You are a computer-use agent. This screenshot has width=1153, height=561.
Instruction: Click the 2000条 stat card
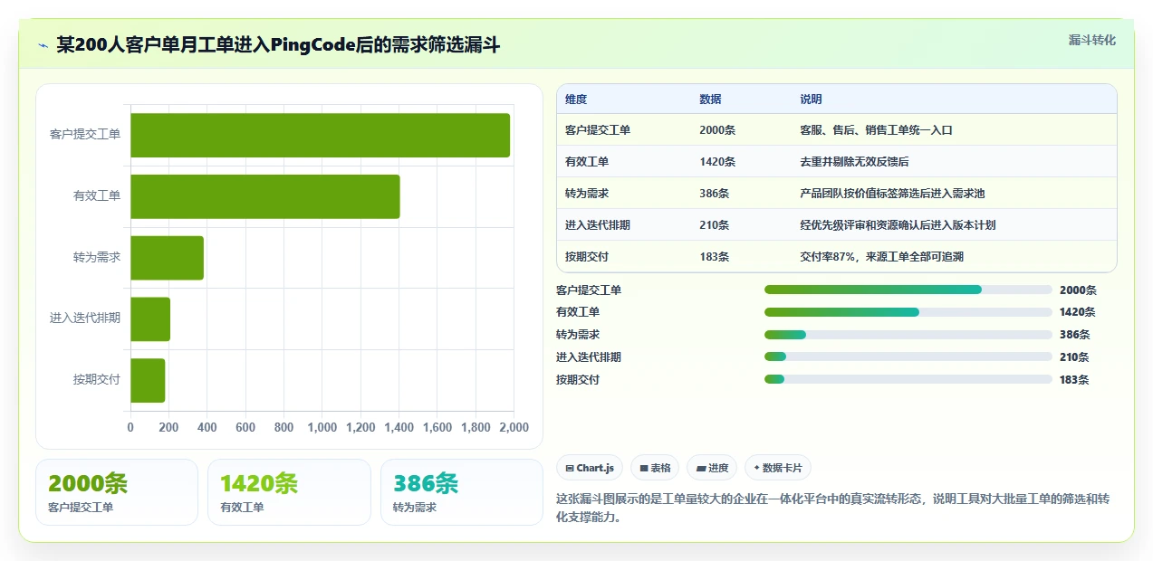[117, 492]
